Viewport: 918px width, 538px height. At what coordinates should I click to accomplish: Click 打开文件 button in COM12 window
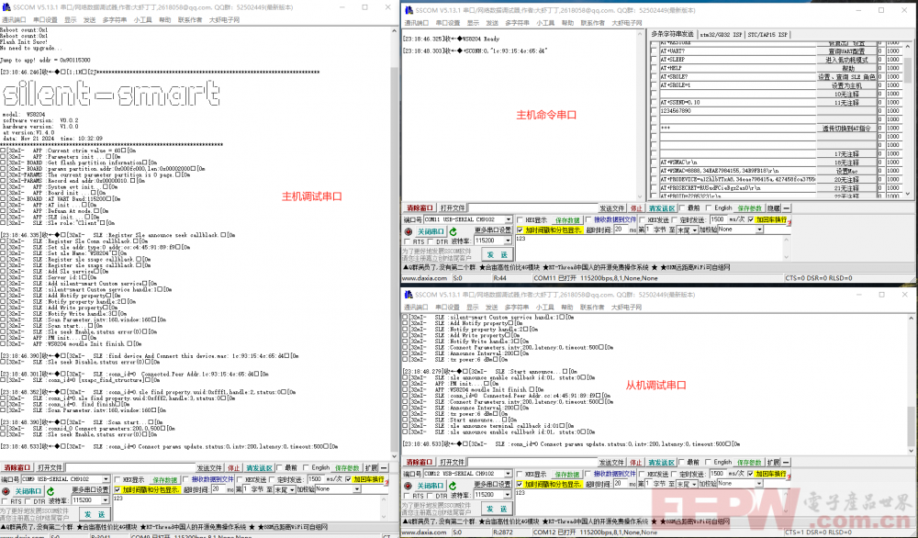pyautogui.click(x=452, y=462)
